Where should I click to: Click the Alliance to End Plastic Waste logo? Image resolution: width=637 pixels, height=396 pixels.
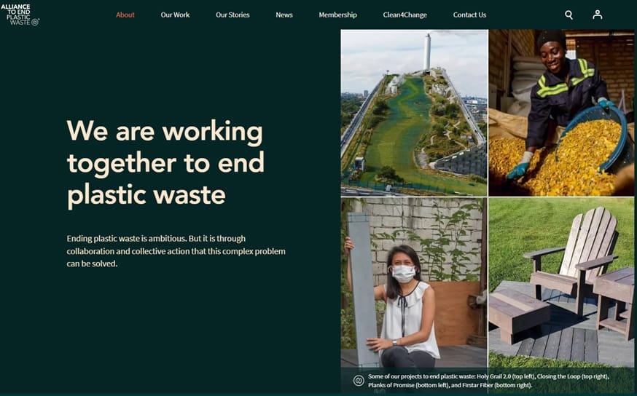pyautogui.click(x=20, y=15)
